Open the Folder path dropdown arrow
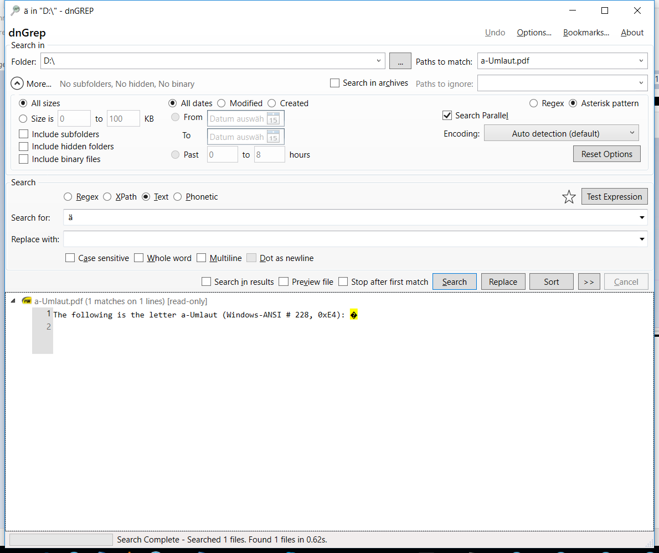659x553 pixels. 379,61
